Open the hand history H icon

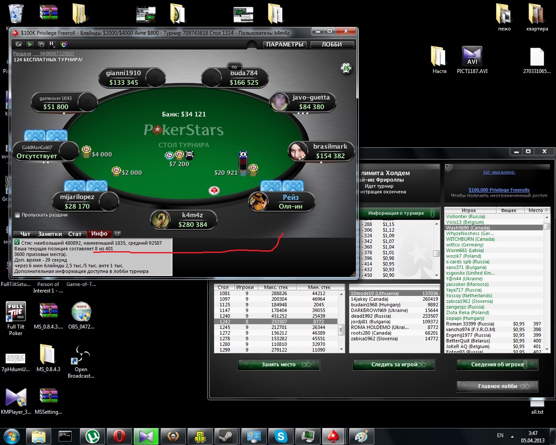pos(52,44)
